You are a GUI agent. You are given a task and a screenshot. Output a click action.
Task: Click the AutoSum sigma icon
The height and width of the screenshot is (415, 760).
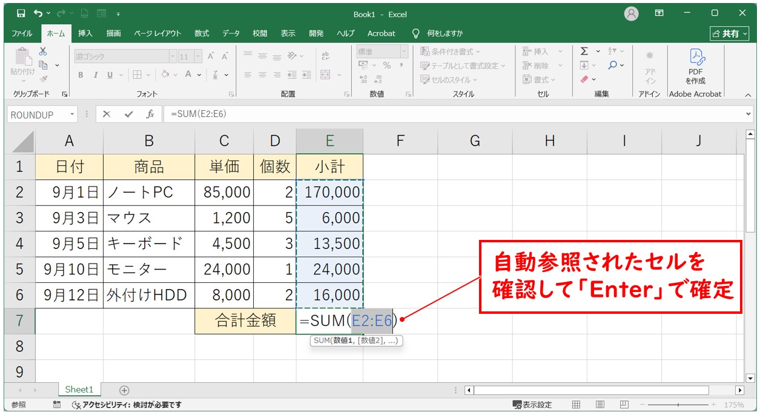pyautogui.click(x=584, y=51)
